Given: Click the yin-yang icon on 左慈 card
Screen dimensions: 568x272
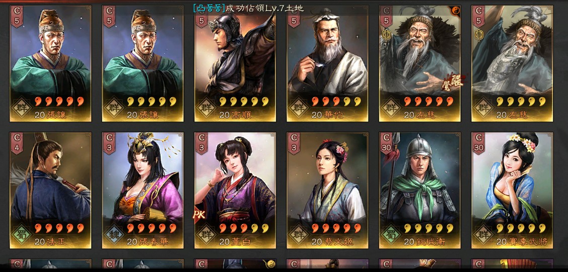Looking at the screenshot, I should [x=456, y=11].
